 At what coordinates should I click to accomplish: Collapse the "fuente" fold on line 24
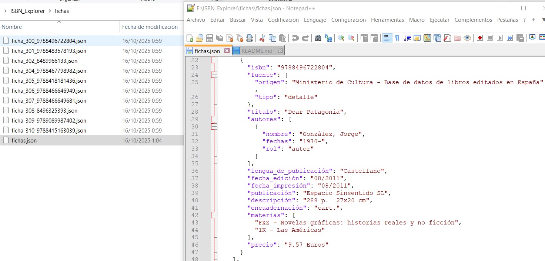(x=214, y=75)
